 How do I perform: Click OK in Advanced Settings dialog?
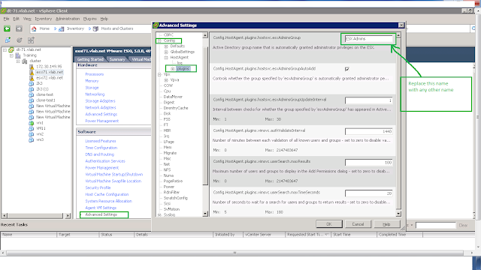point(329,224)
